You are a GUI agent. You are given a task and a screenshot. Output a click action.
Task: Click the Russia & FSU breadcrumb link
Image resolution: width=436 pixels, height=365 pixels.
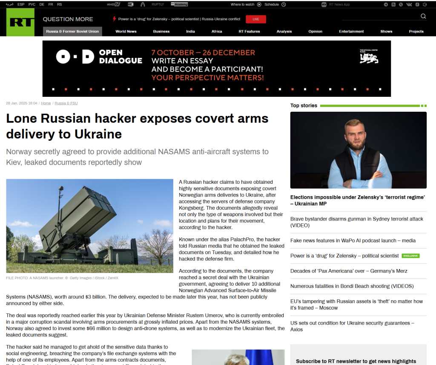66,103
